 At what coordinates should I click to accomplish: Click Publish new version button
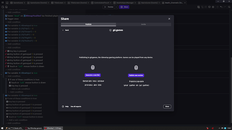coord(136,75)
